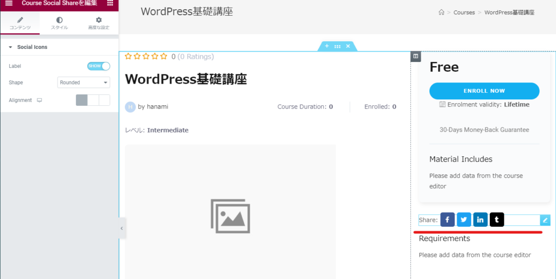This screenshot has height=279, width=556.
Task: Click the Facebook share icon
Action: (447, 220)
